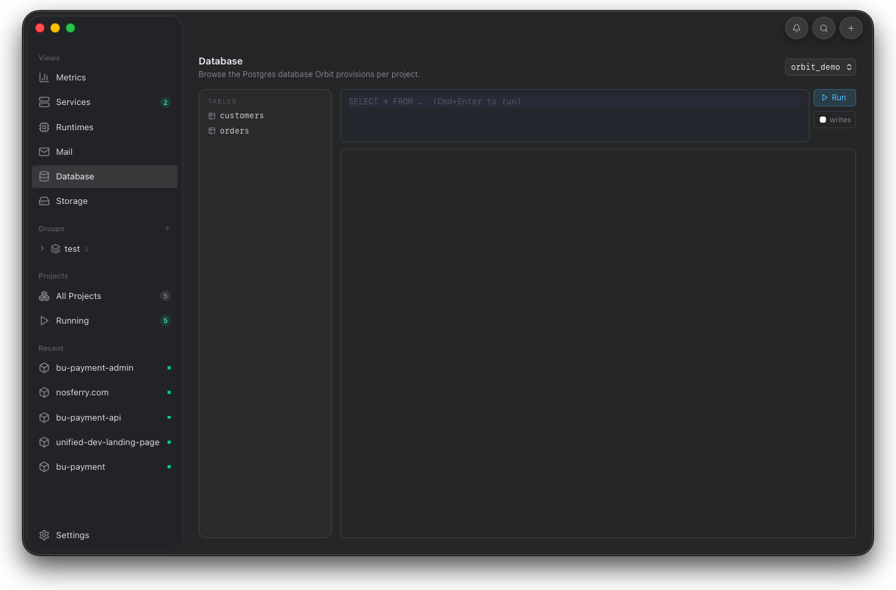896x590 pixels.
Task: Click the Metrics bar chart icon
Action: 44,77
